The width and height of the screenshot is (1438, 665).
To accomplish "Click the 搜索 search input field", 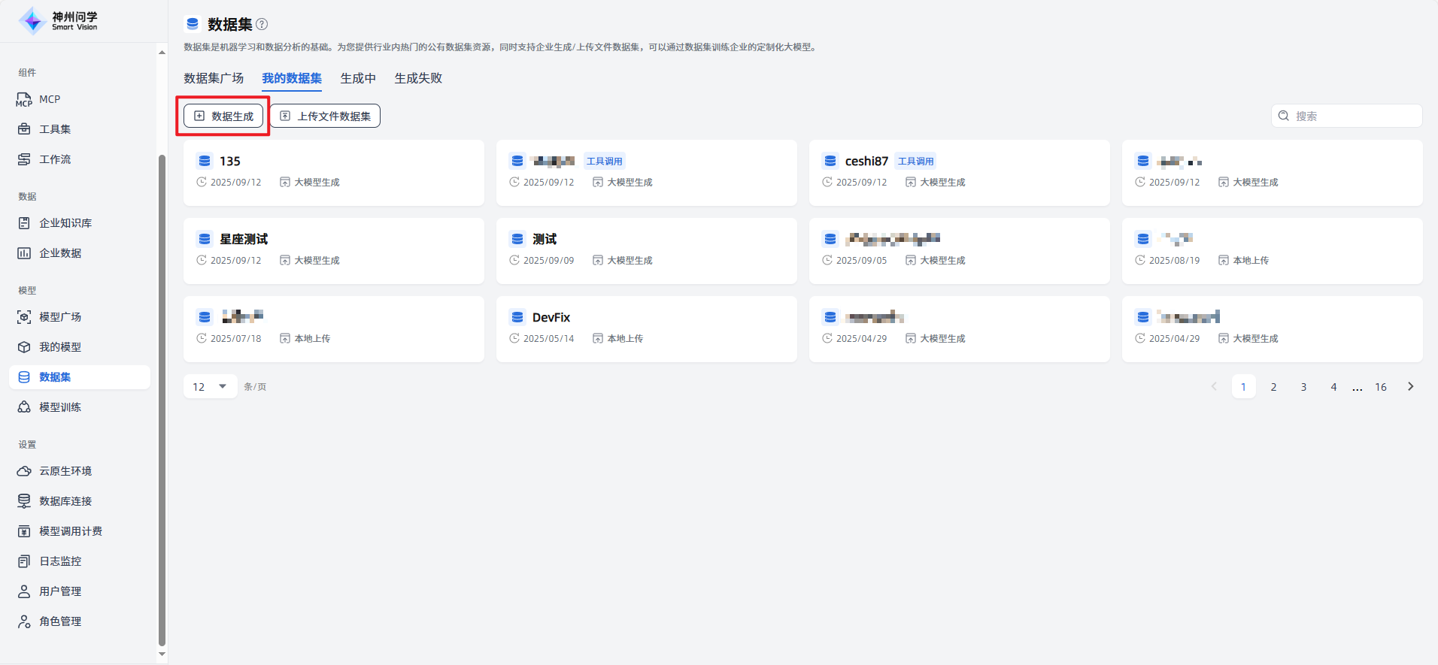I will pyautogui.click(x=1354, y=116).
